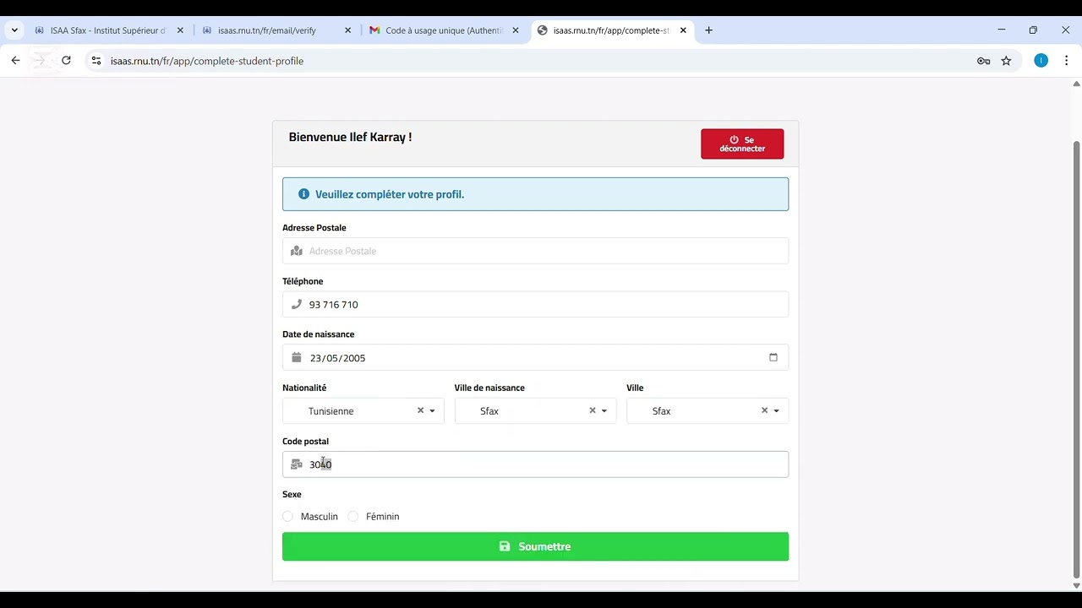The width and height of the screenshot is (1082, 608).
Task: Select the Masculin radio button
Action: [287, 516]
